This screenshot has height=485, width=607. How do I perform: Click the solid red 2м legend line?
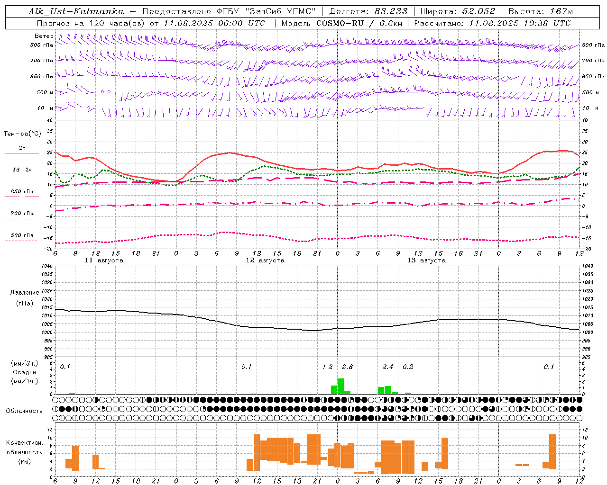22,153
